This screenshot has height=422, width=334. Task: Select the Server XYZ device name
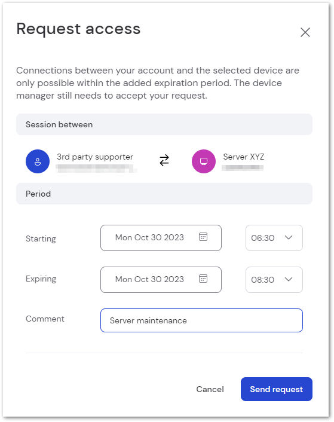pos(243,157)
